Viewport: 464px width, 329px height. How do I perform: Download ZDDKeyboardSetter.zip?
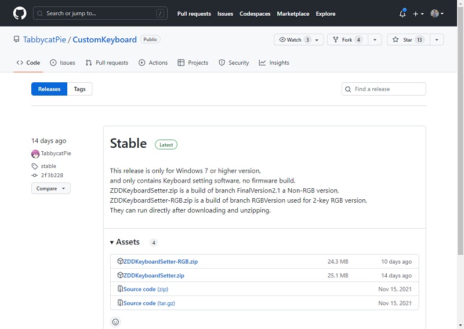click(154, 276)
